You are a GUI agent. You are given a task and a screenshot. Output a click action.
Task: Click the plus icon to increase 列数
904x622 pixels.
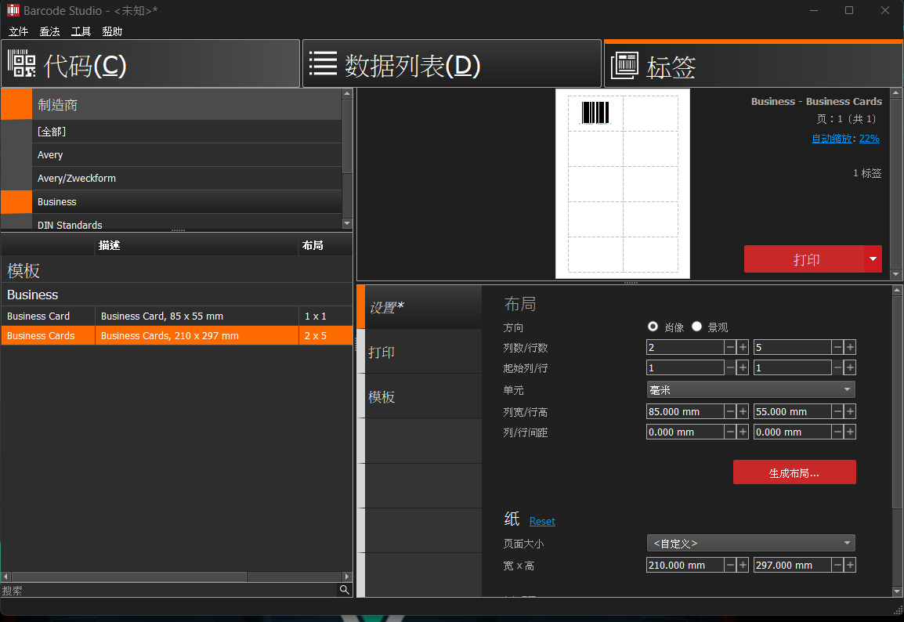[742, 346]
